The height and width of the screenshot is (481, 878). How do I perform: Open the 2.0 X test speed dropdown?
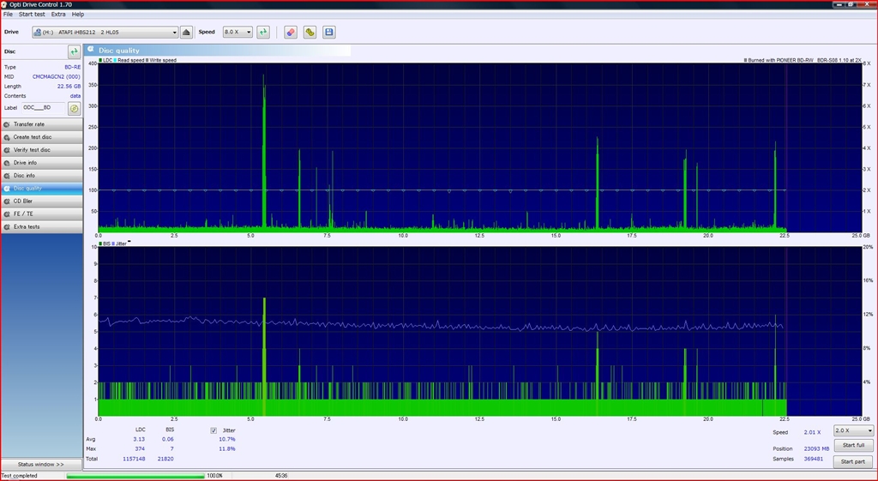(853, 430)
